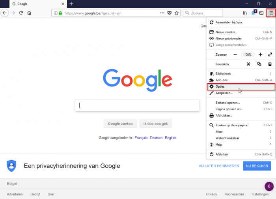Go back with the back arrow button
The width and height of the screenshot is (276, 199).
[x=5, y=13]
